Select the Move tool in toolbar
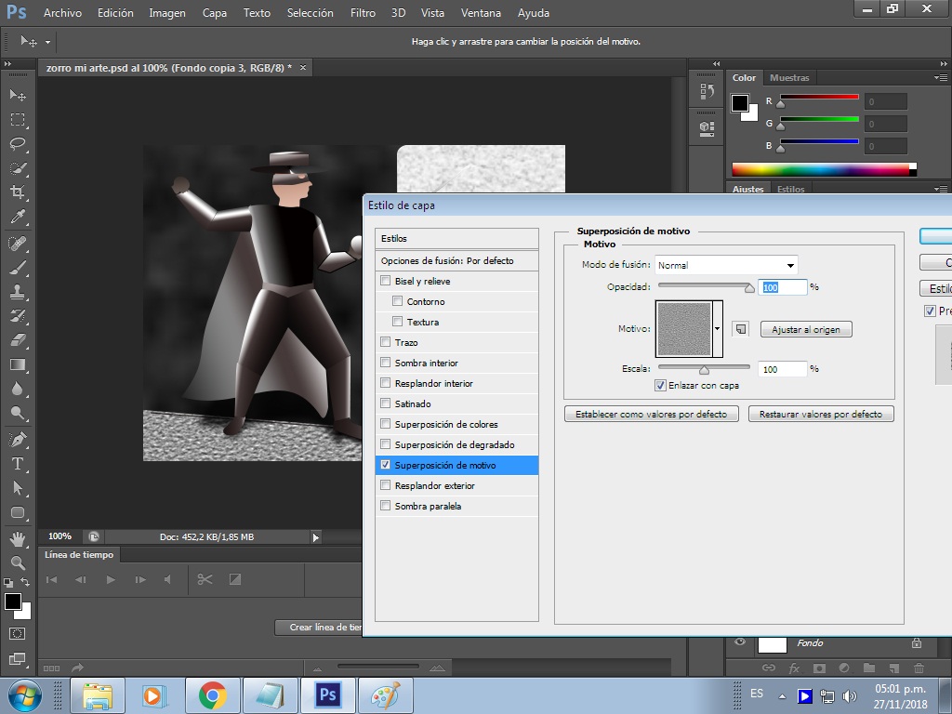Viewport: 952px width, 714px height. click(x=18, y=96)
